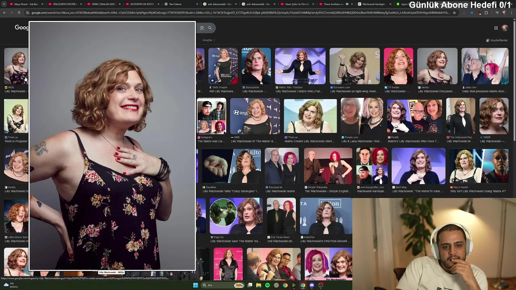Screen dimensions: 516x290
Task: Open Men's Health 'Why Isn't Lilly Wachowski' image
Action: click(479, 166)
